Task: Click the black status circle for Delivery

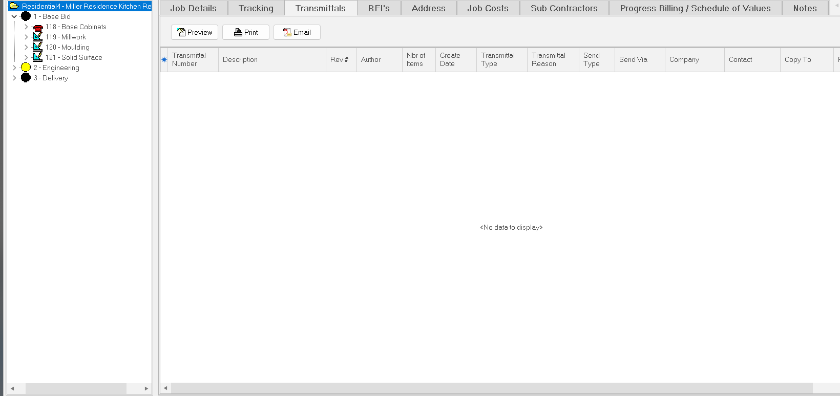Action: tap(26, 78)
